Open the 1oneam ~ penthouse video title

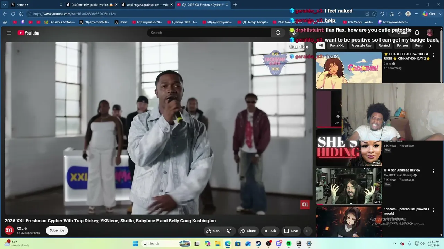point(407,211)
